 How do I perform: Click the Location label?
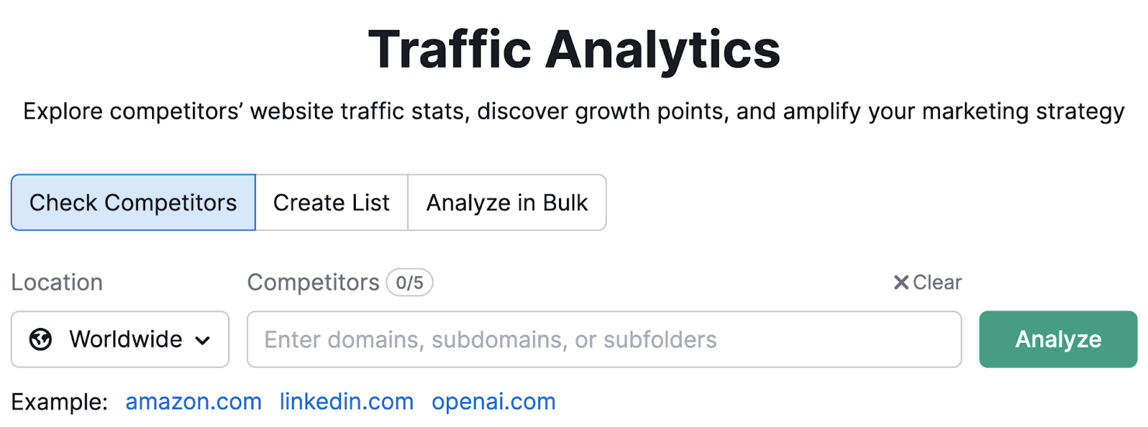point(57,283)
